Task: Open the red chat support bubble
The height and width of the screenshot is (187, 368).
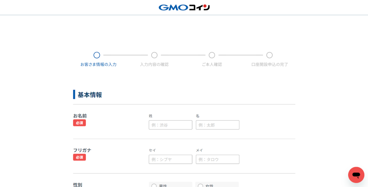Action: pyautogui.click(x=356, y=175)
